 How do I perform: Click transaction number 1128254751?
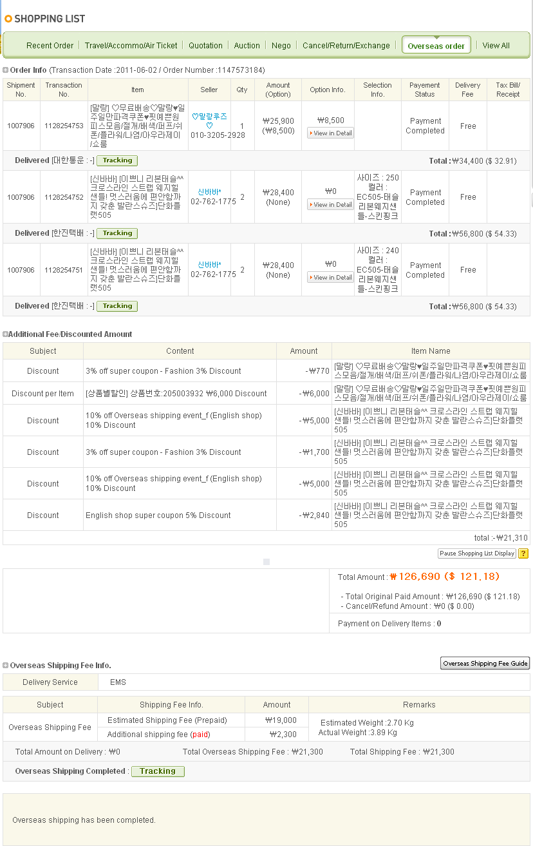coord(64,270)
